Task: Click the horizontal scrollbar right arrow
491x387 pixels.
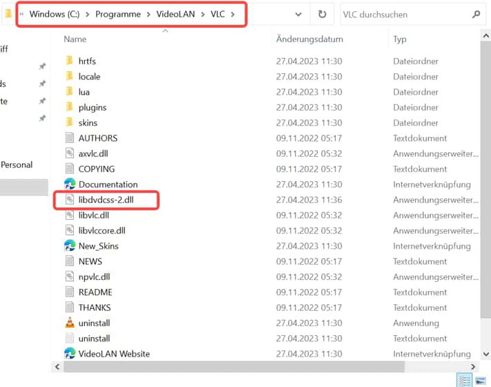Action: tap(473, 367)
